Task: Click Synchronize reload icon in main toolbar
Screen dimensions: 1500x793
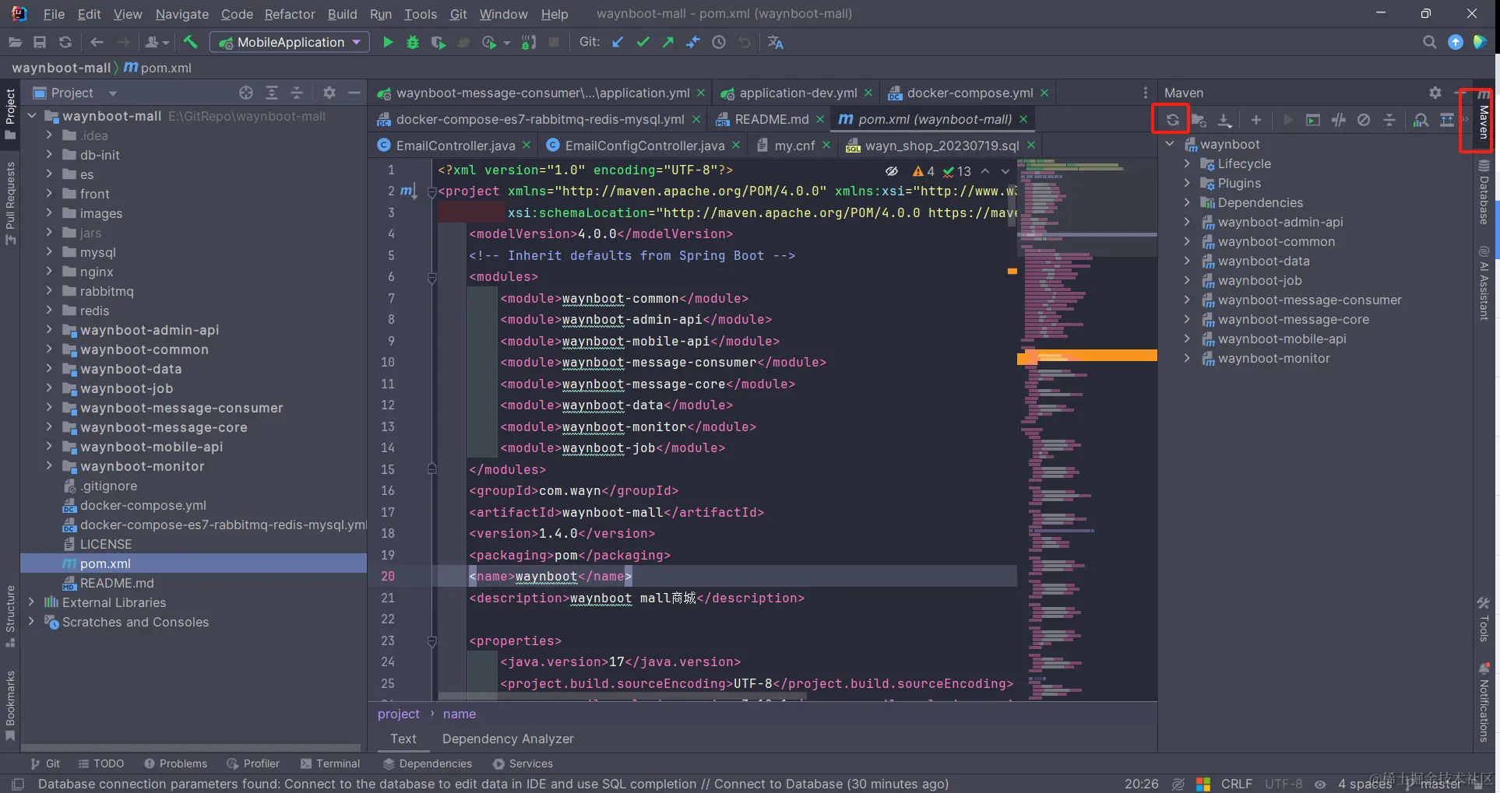Action: coord(65,43)
